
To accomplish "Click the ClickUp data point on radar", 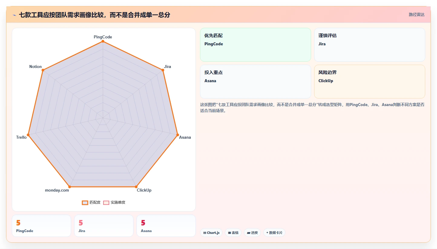I will (136, 187).
